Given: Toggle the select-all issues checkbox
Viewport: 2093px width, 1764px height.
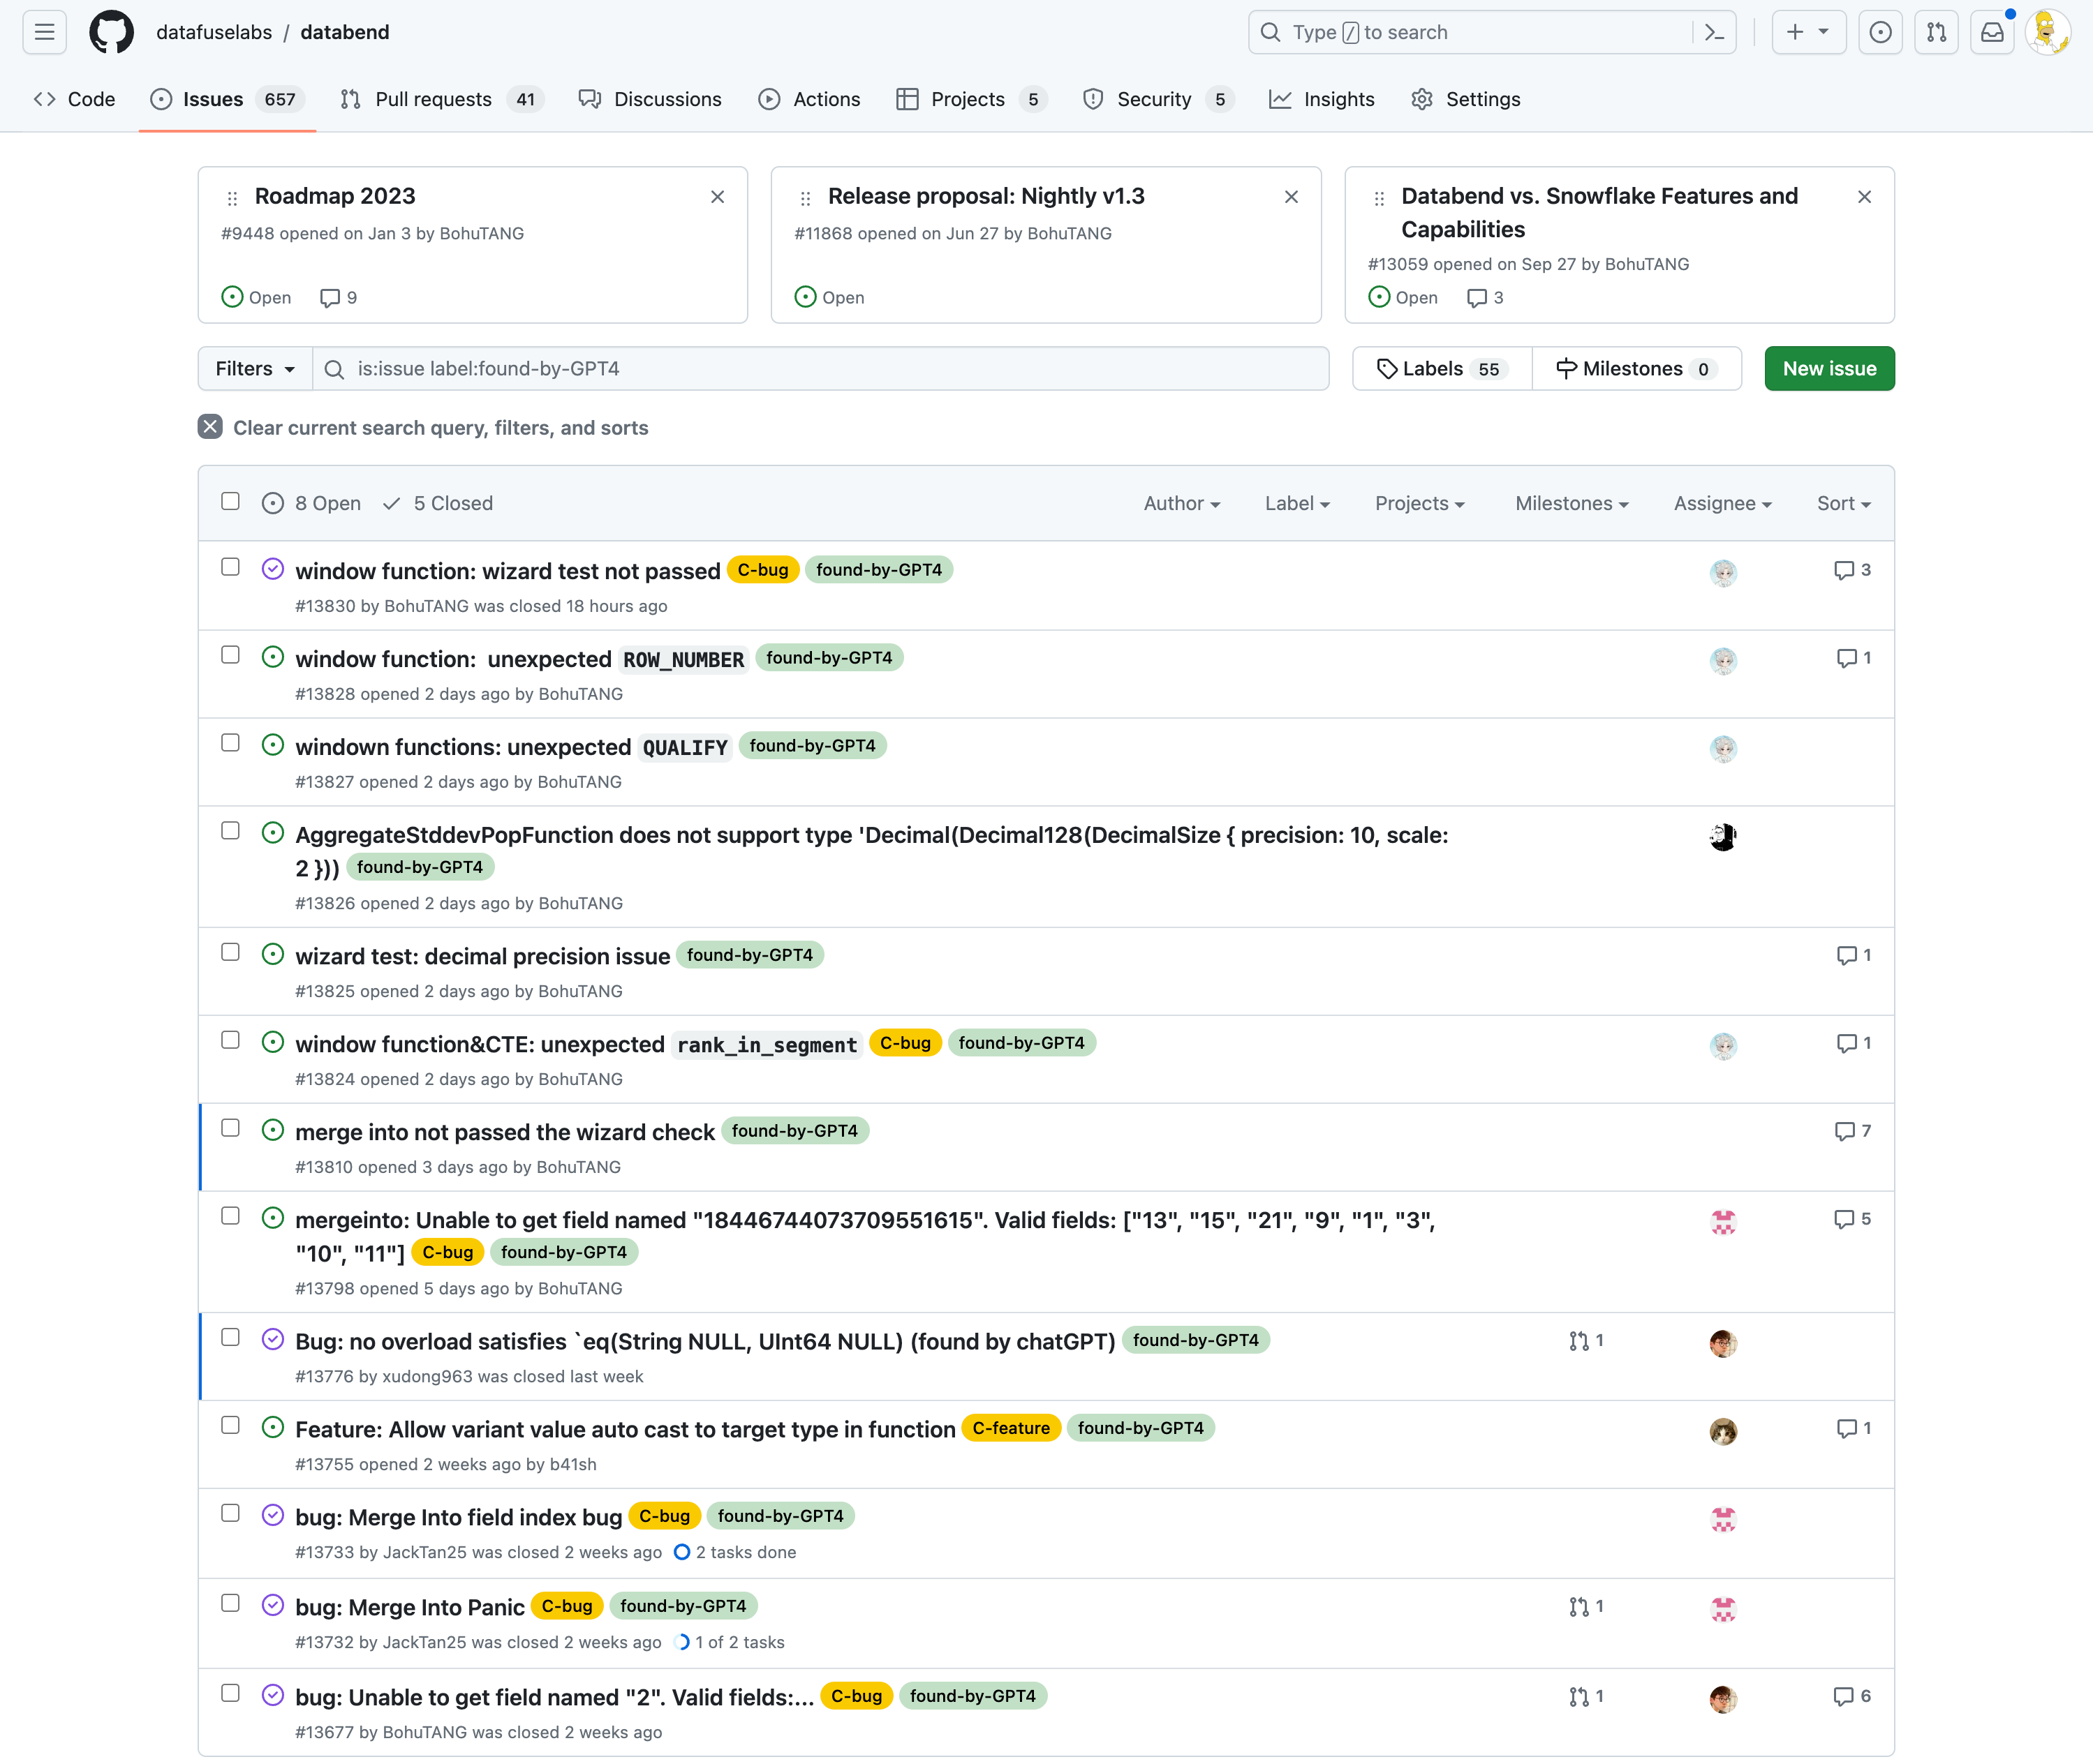Looking at the screenshot, I should [x=230, y=501].
